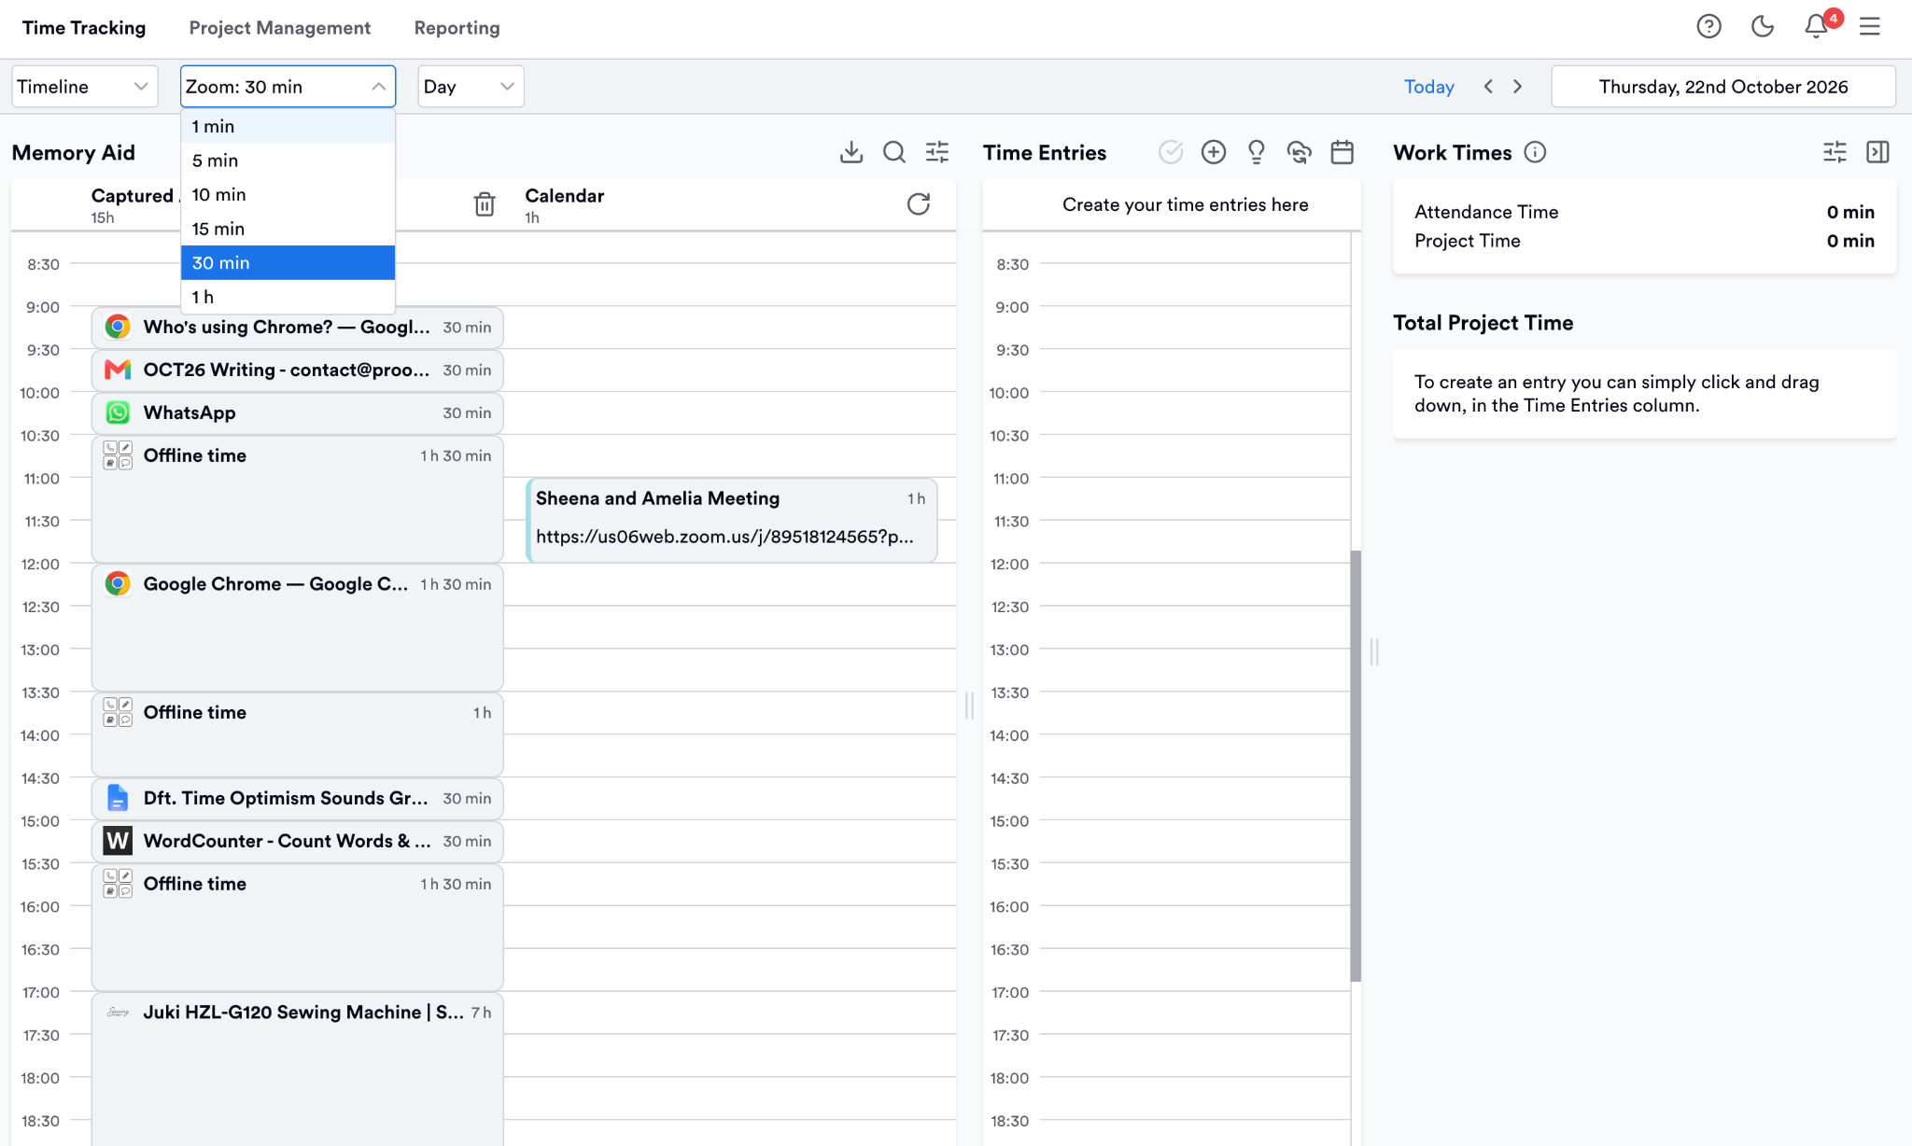
Task: Select the 1 h Offline time entry
Action: pos(297,734)
